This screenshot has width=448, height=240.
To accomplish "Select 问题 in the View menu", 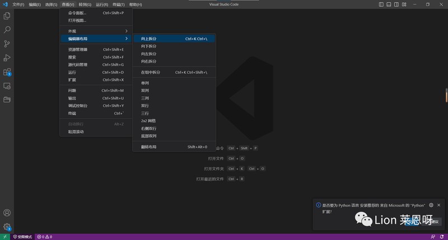I will 96,91.
